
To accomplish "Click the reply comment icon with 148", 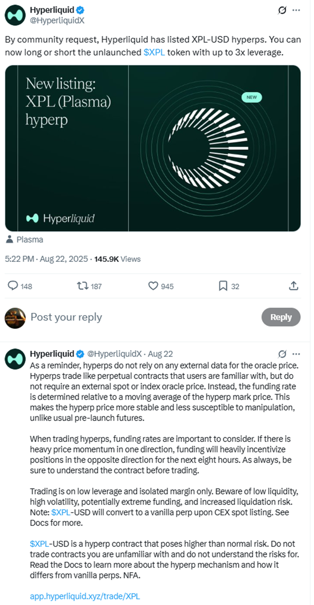I will [13, 286].
